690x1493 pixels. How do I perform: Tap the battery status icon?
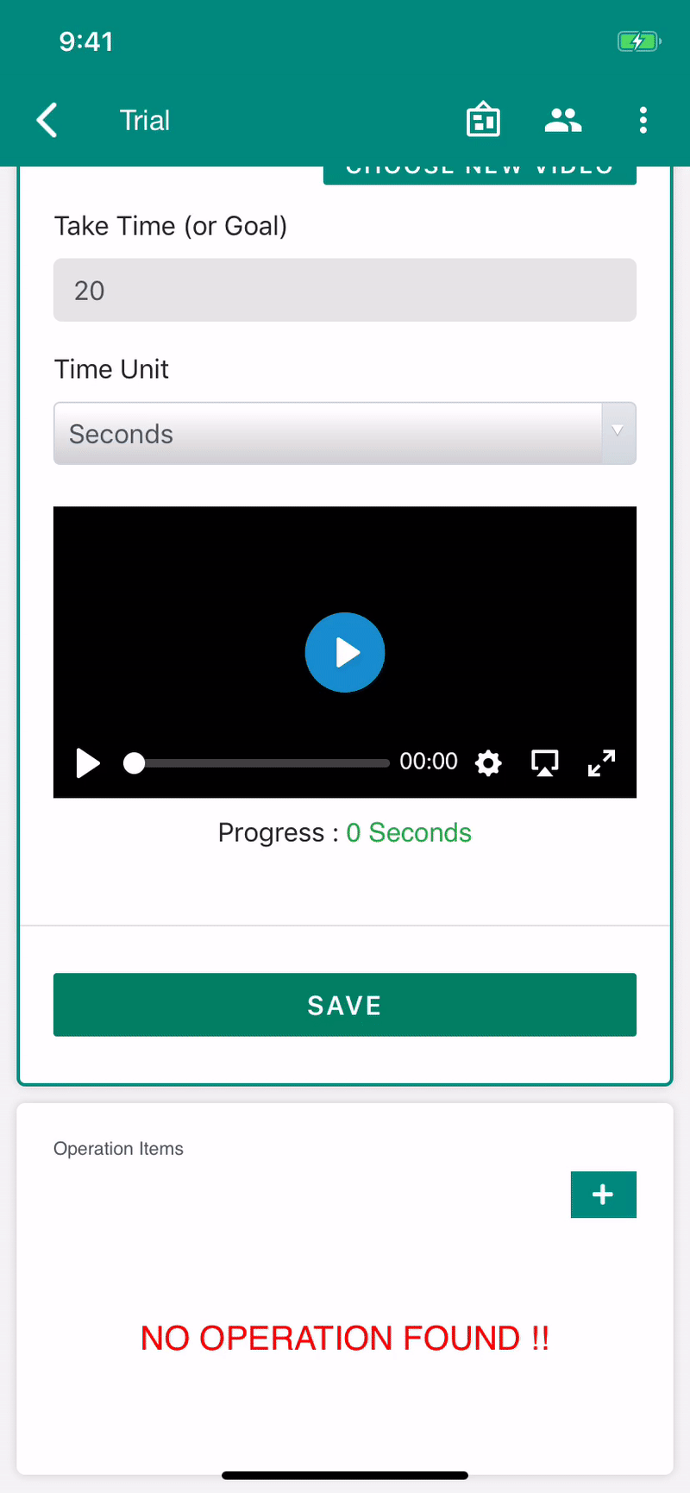pyautogui.click(x=639, y=41)
